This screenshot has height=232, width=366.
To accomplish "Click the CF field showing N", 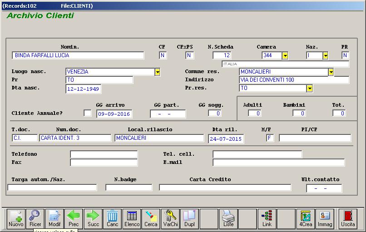I will pyautogui.click(x=163, y=55).
